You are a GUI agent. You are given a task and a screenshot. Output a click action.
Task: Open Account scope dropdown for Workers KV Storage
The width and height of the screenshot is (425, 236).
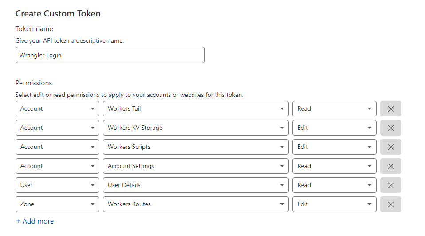click(58, 128)
